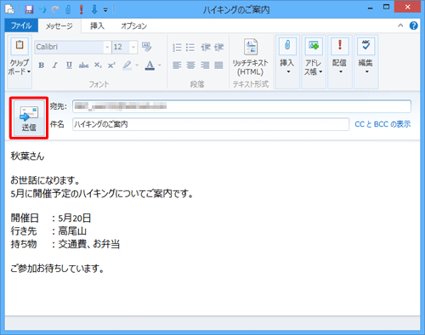Center the paragraph text

click(x=190, y=65)
